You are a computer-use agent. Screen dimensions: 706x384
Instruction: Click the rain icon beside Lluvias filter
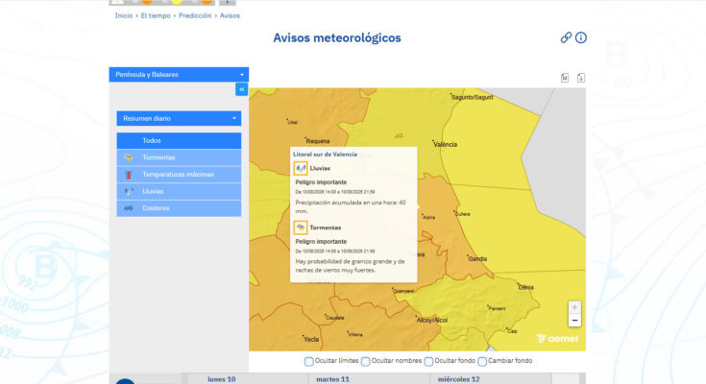(129, 191)
